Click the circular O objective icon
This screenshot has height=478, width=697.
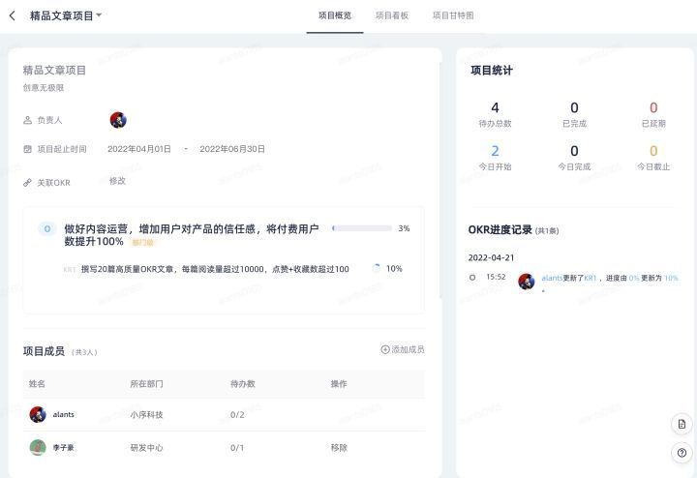tap(47, 228)
